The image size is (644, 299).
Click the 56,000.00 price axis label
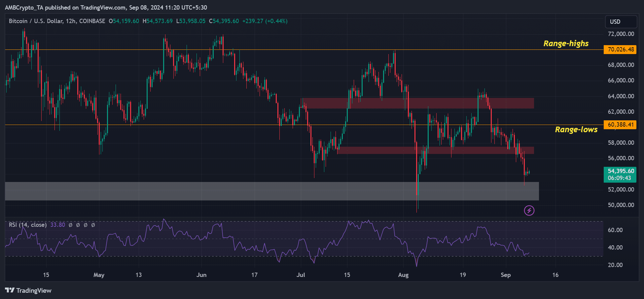point(621,158)
